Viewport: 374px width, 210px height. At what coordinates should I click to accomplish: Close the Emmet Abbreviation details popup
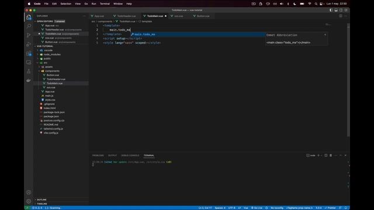click(x=325, y=35)
